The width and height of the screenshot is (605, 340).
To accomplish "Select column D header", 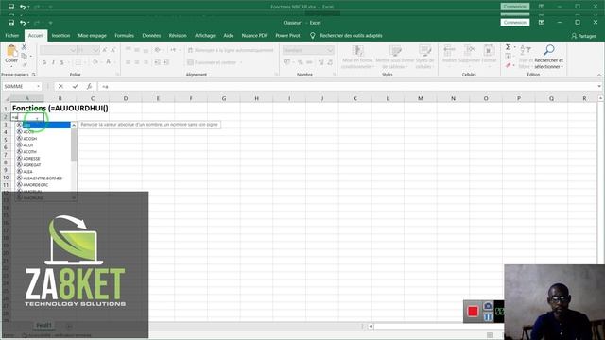I will click(126, 98).
